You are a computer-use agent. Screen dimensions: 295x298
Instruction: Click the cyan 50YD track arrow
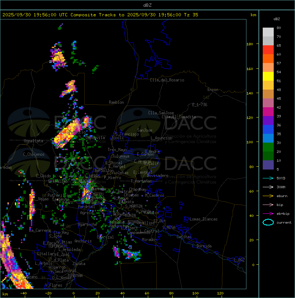pos(268,178)
